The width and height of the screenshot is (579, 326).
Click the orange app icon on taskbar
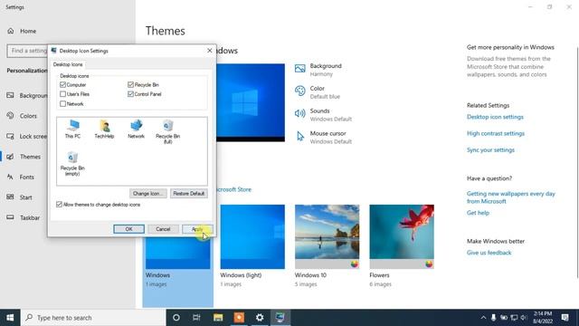(x=239, y=318)
